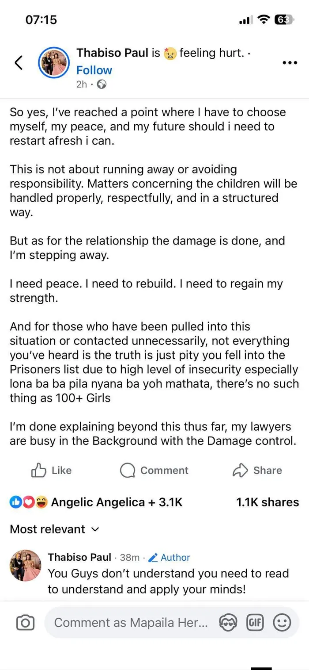Image resolution: width=309 pixels, height=670 pixels.
Task: Tap the battery indicator in status bar
Action: click(x=283, y=20)
